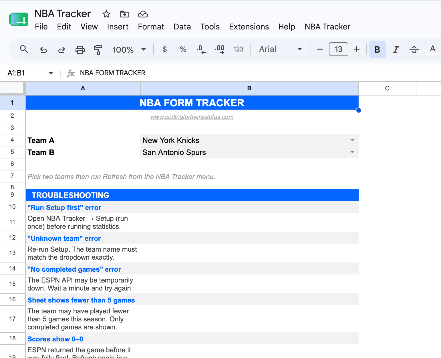Check the cloud save status icon
The image size is (441, 358).
(143, 14)
